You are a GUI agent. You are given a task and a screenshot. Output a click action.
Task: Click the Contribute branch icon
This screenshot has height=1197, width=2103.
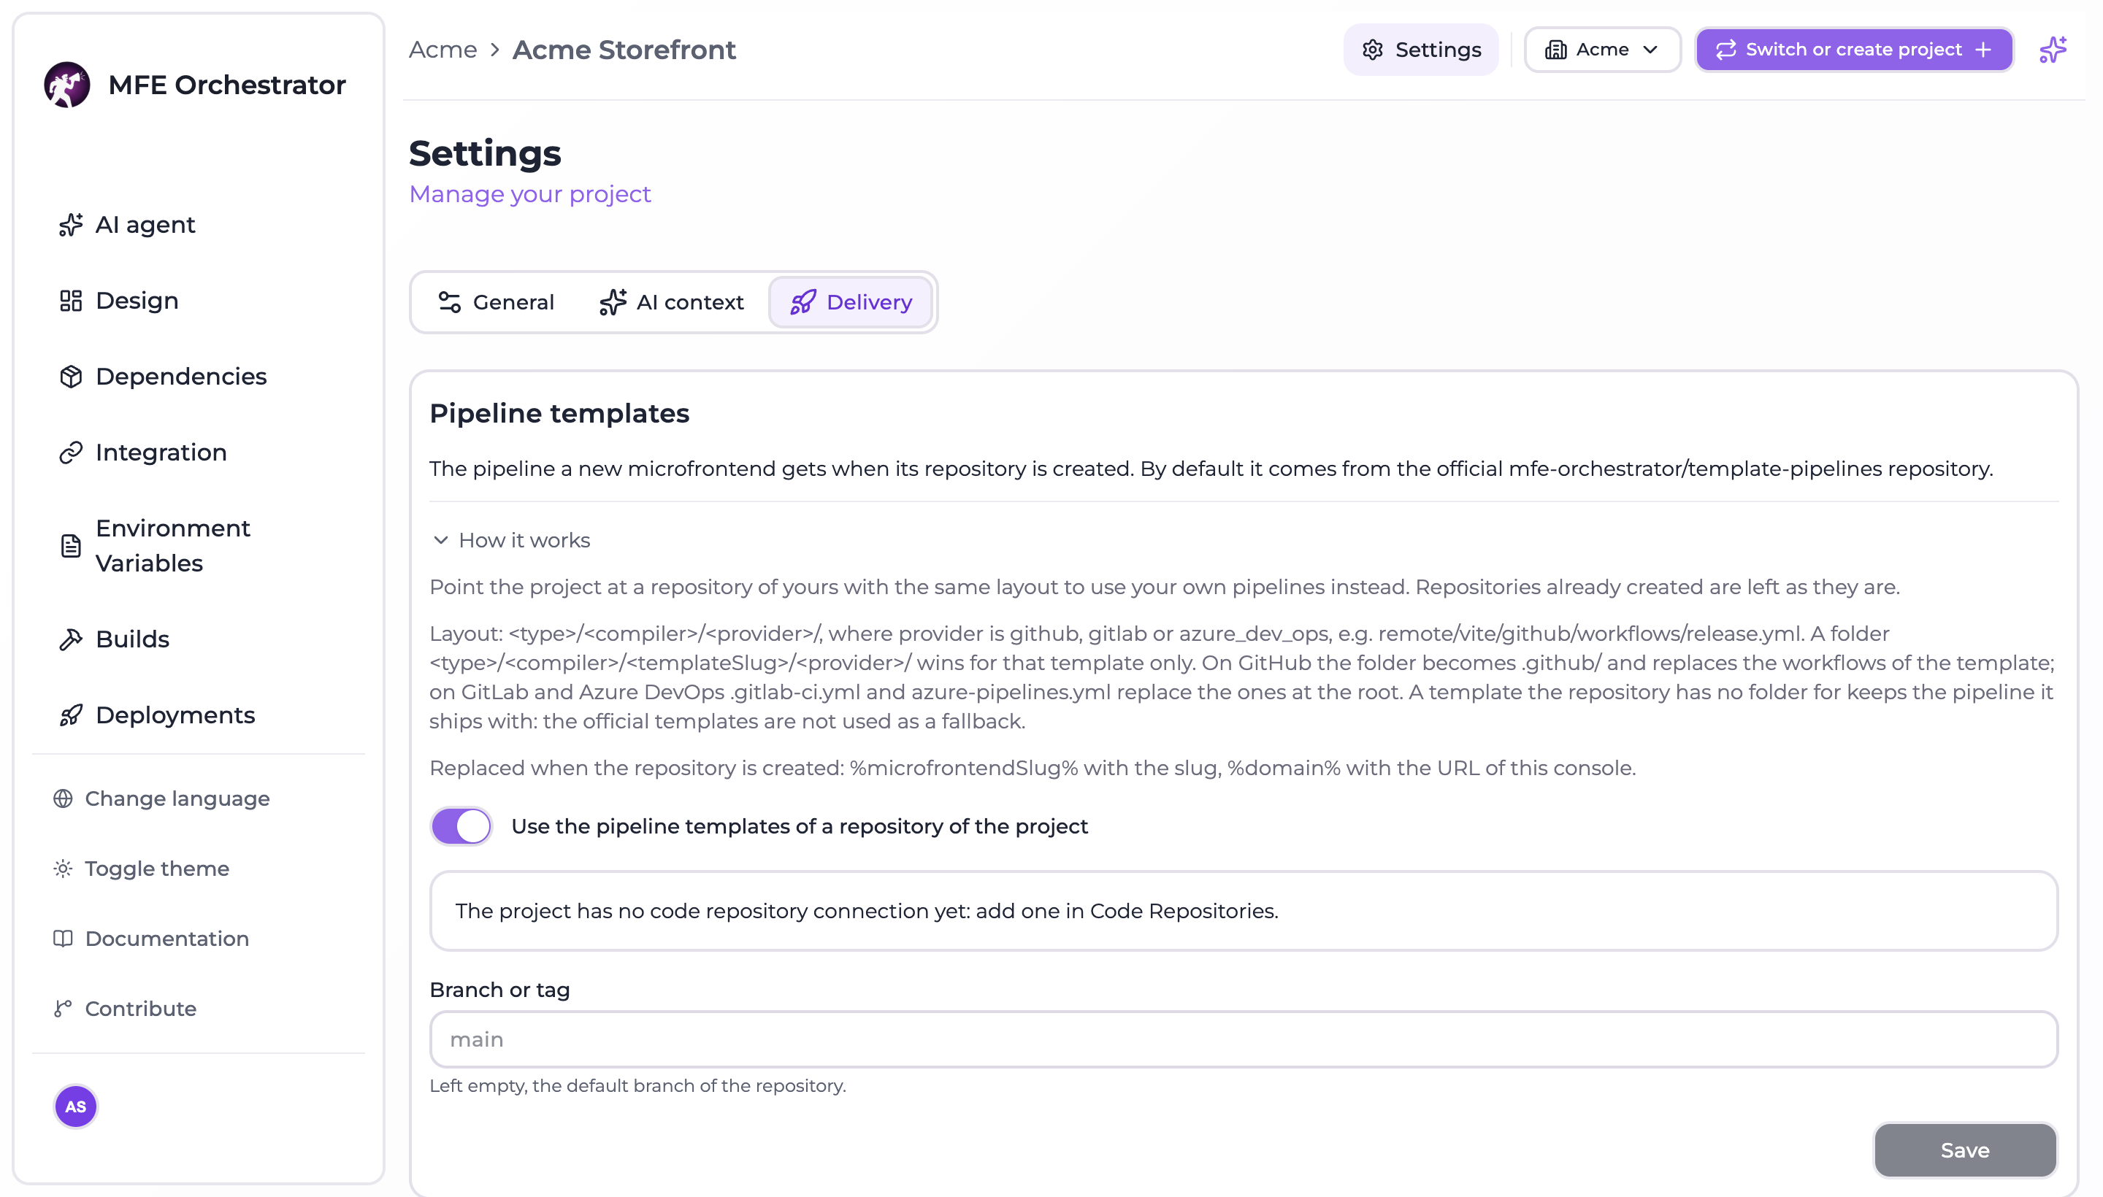tap(64, 1008)
